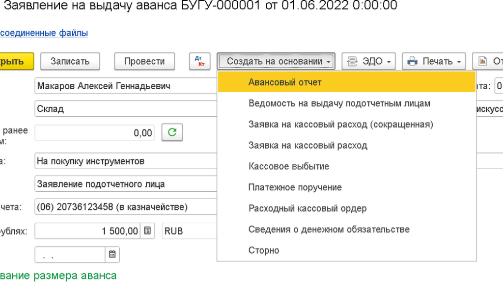503x282 pixels.
Task: Open the Присоединенные файлы link
Action: [44, 33]
